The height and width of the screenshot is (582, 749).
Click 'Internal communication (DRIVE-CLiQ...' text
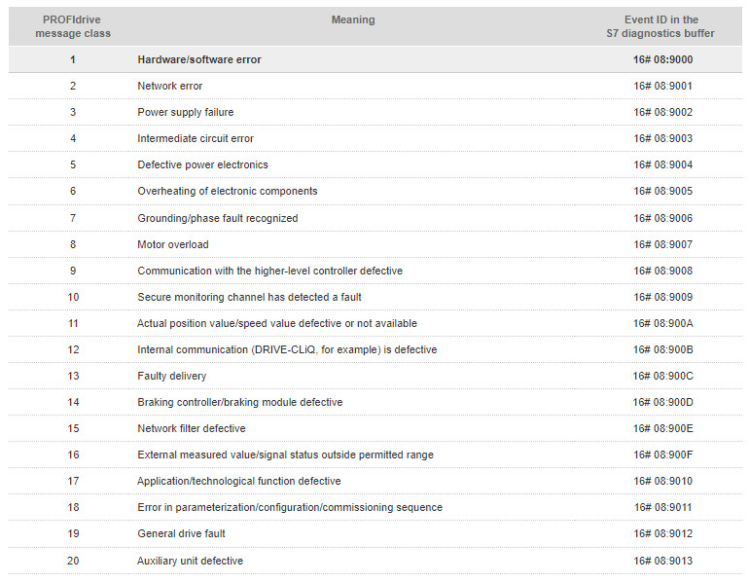(287, 349)
